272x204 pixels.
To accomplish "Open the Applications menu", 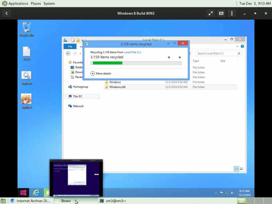I will [x=15, y=3].
